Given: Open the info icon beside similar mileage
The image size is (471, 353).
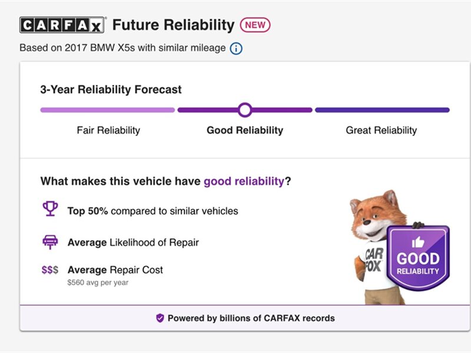Looking at the screenshot, I should tap(236, 48).
